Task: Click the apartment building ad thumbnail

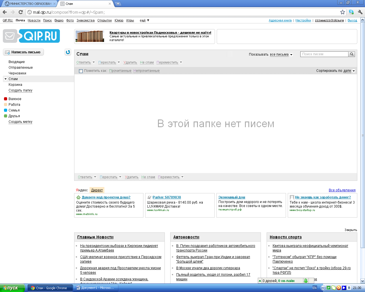Action: tap(90, 36)
